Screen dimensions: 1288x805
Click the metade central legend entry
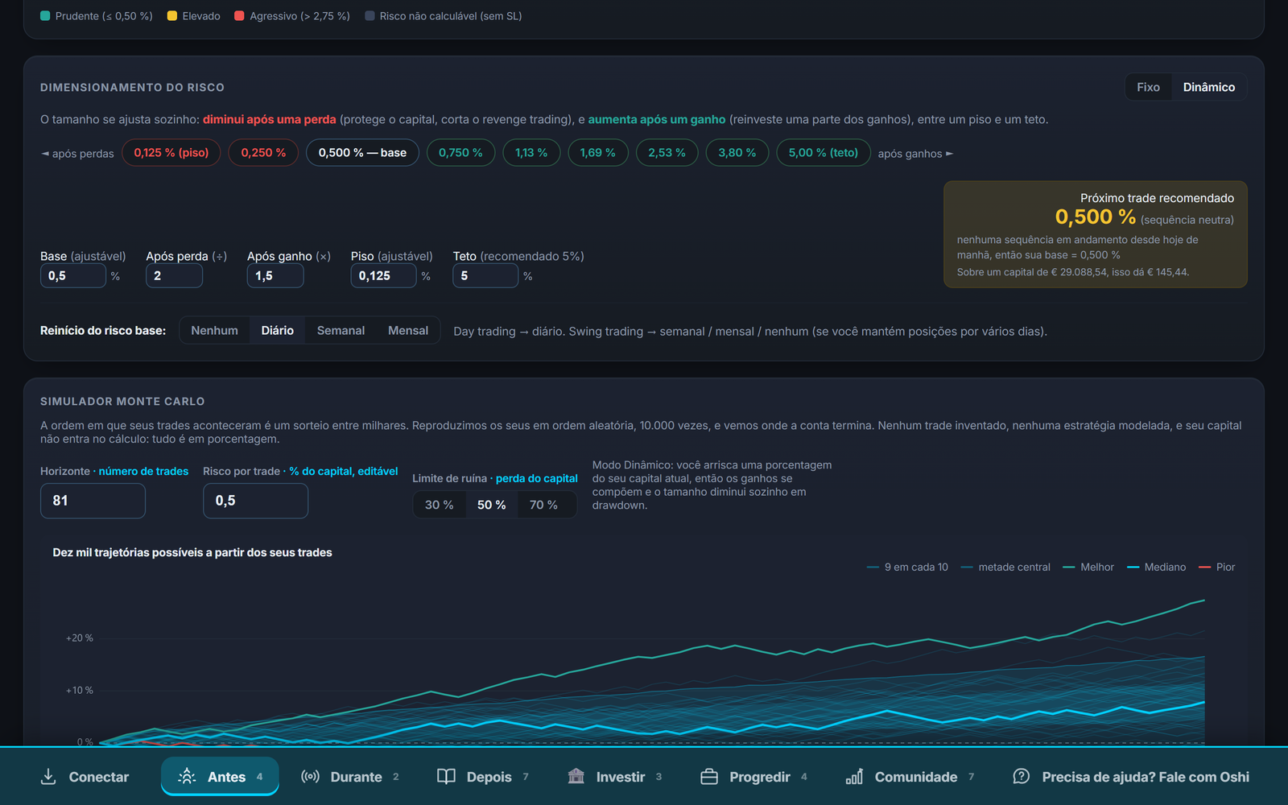pyautogui.click(x=1005, y=568)
